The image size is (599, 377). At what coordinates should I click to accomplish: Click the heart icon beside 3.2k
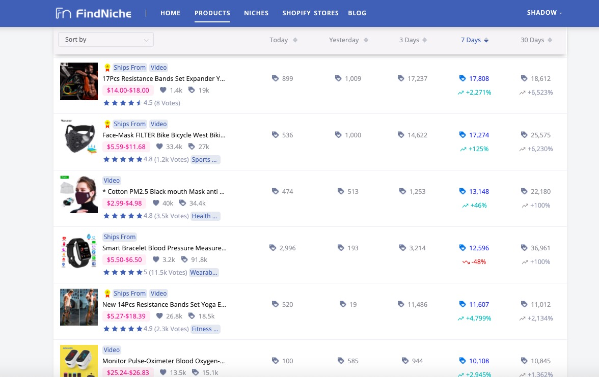156,259
